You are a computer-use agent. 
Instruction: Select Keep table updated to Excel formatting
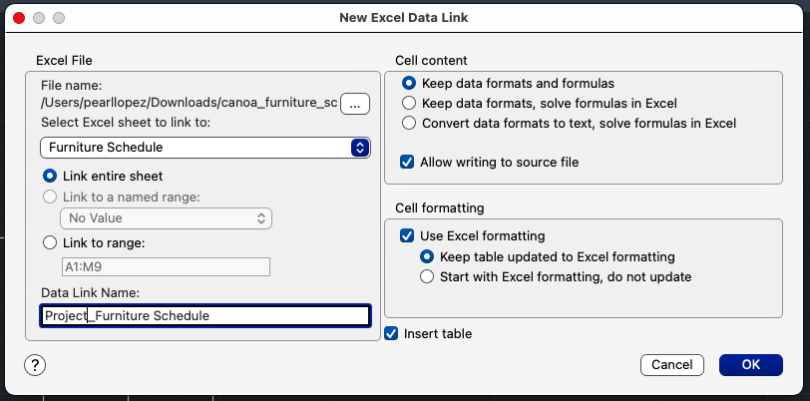(427, 256)
